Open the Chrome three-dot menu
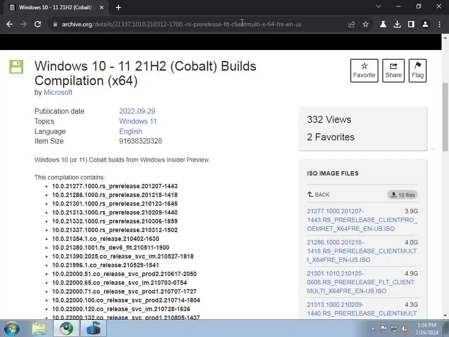Image resolution: width=449 pixels, height=337 pixels. [x=439, y=25]
